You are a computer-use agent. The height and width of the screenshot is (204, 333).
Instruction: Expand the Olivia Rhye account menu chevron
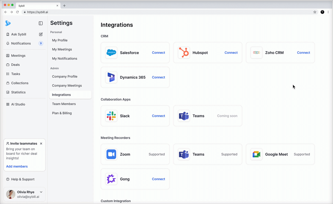pyautogui.click(x=41, y=192)
